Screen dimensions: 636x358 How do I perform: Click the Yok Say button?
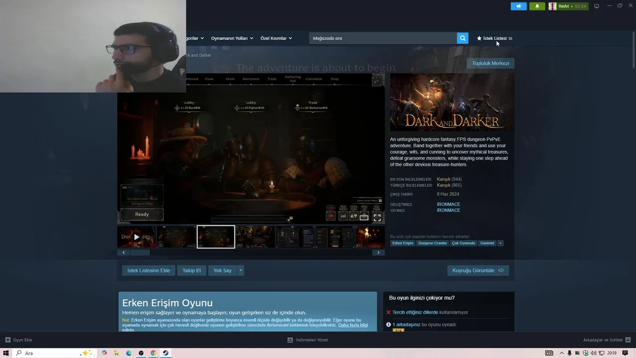pos(223,270)
